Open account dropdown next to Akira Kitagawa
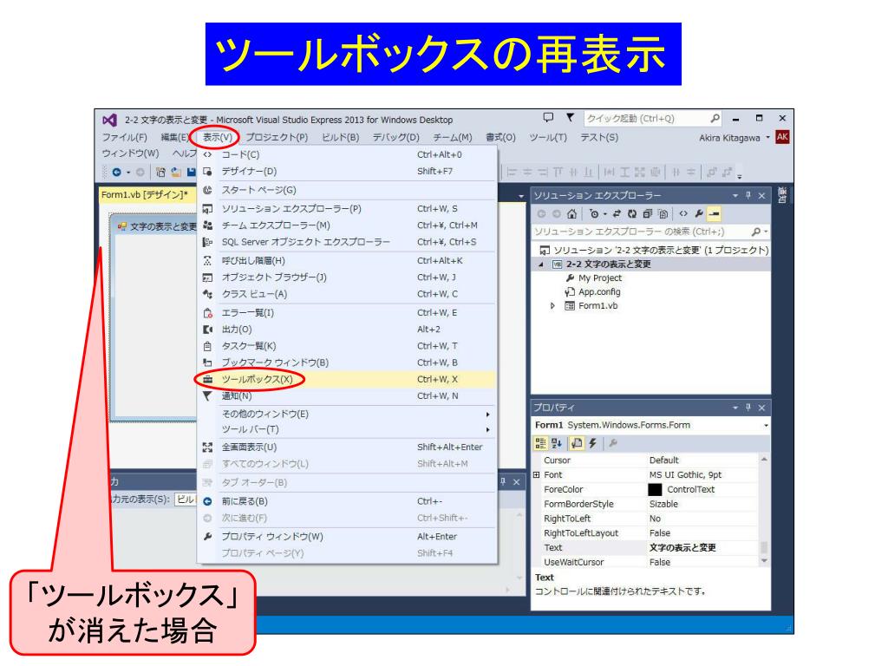 click(768, 137)
